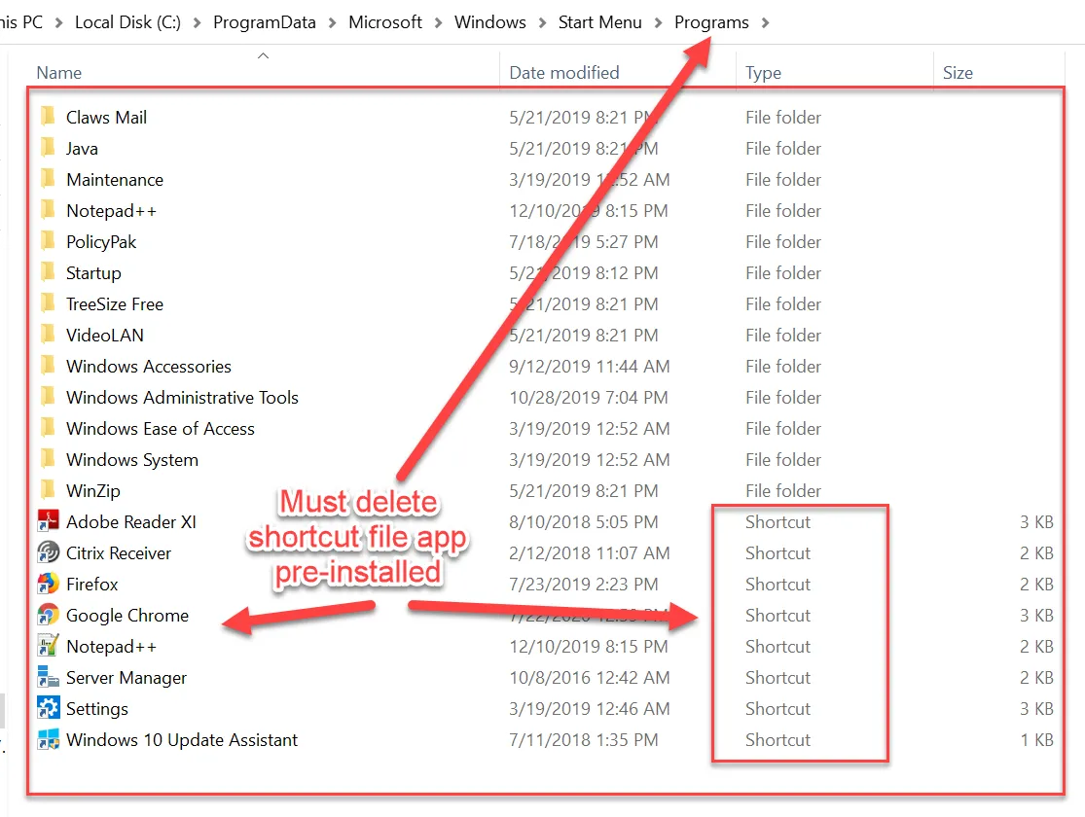Open the Claws Mail folder icon
This screenshot has height=817, width=1085.
(48, 118)
